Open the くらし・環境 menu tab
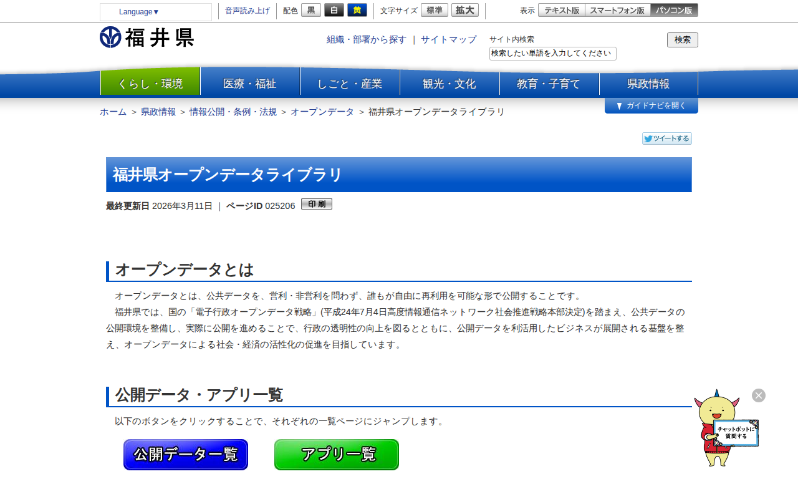This screenshot has height=499, width=798. [150, 83]
